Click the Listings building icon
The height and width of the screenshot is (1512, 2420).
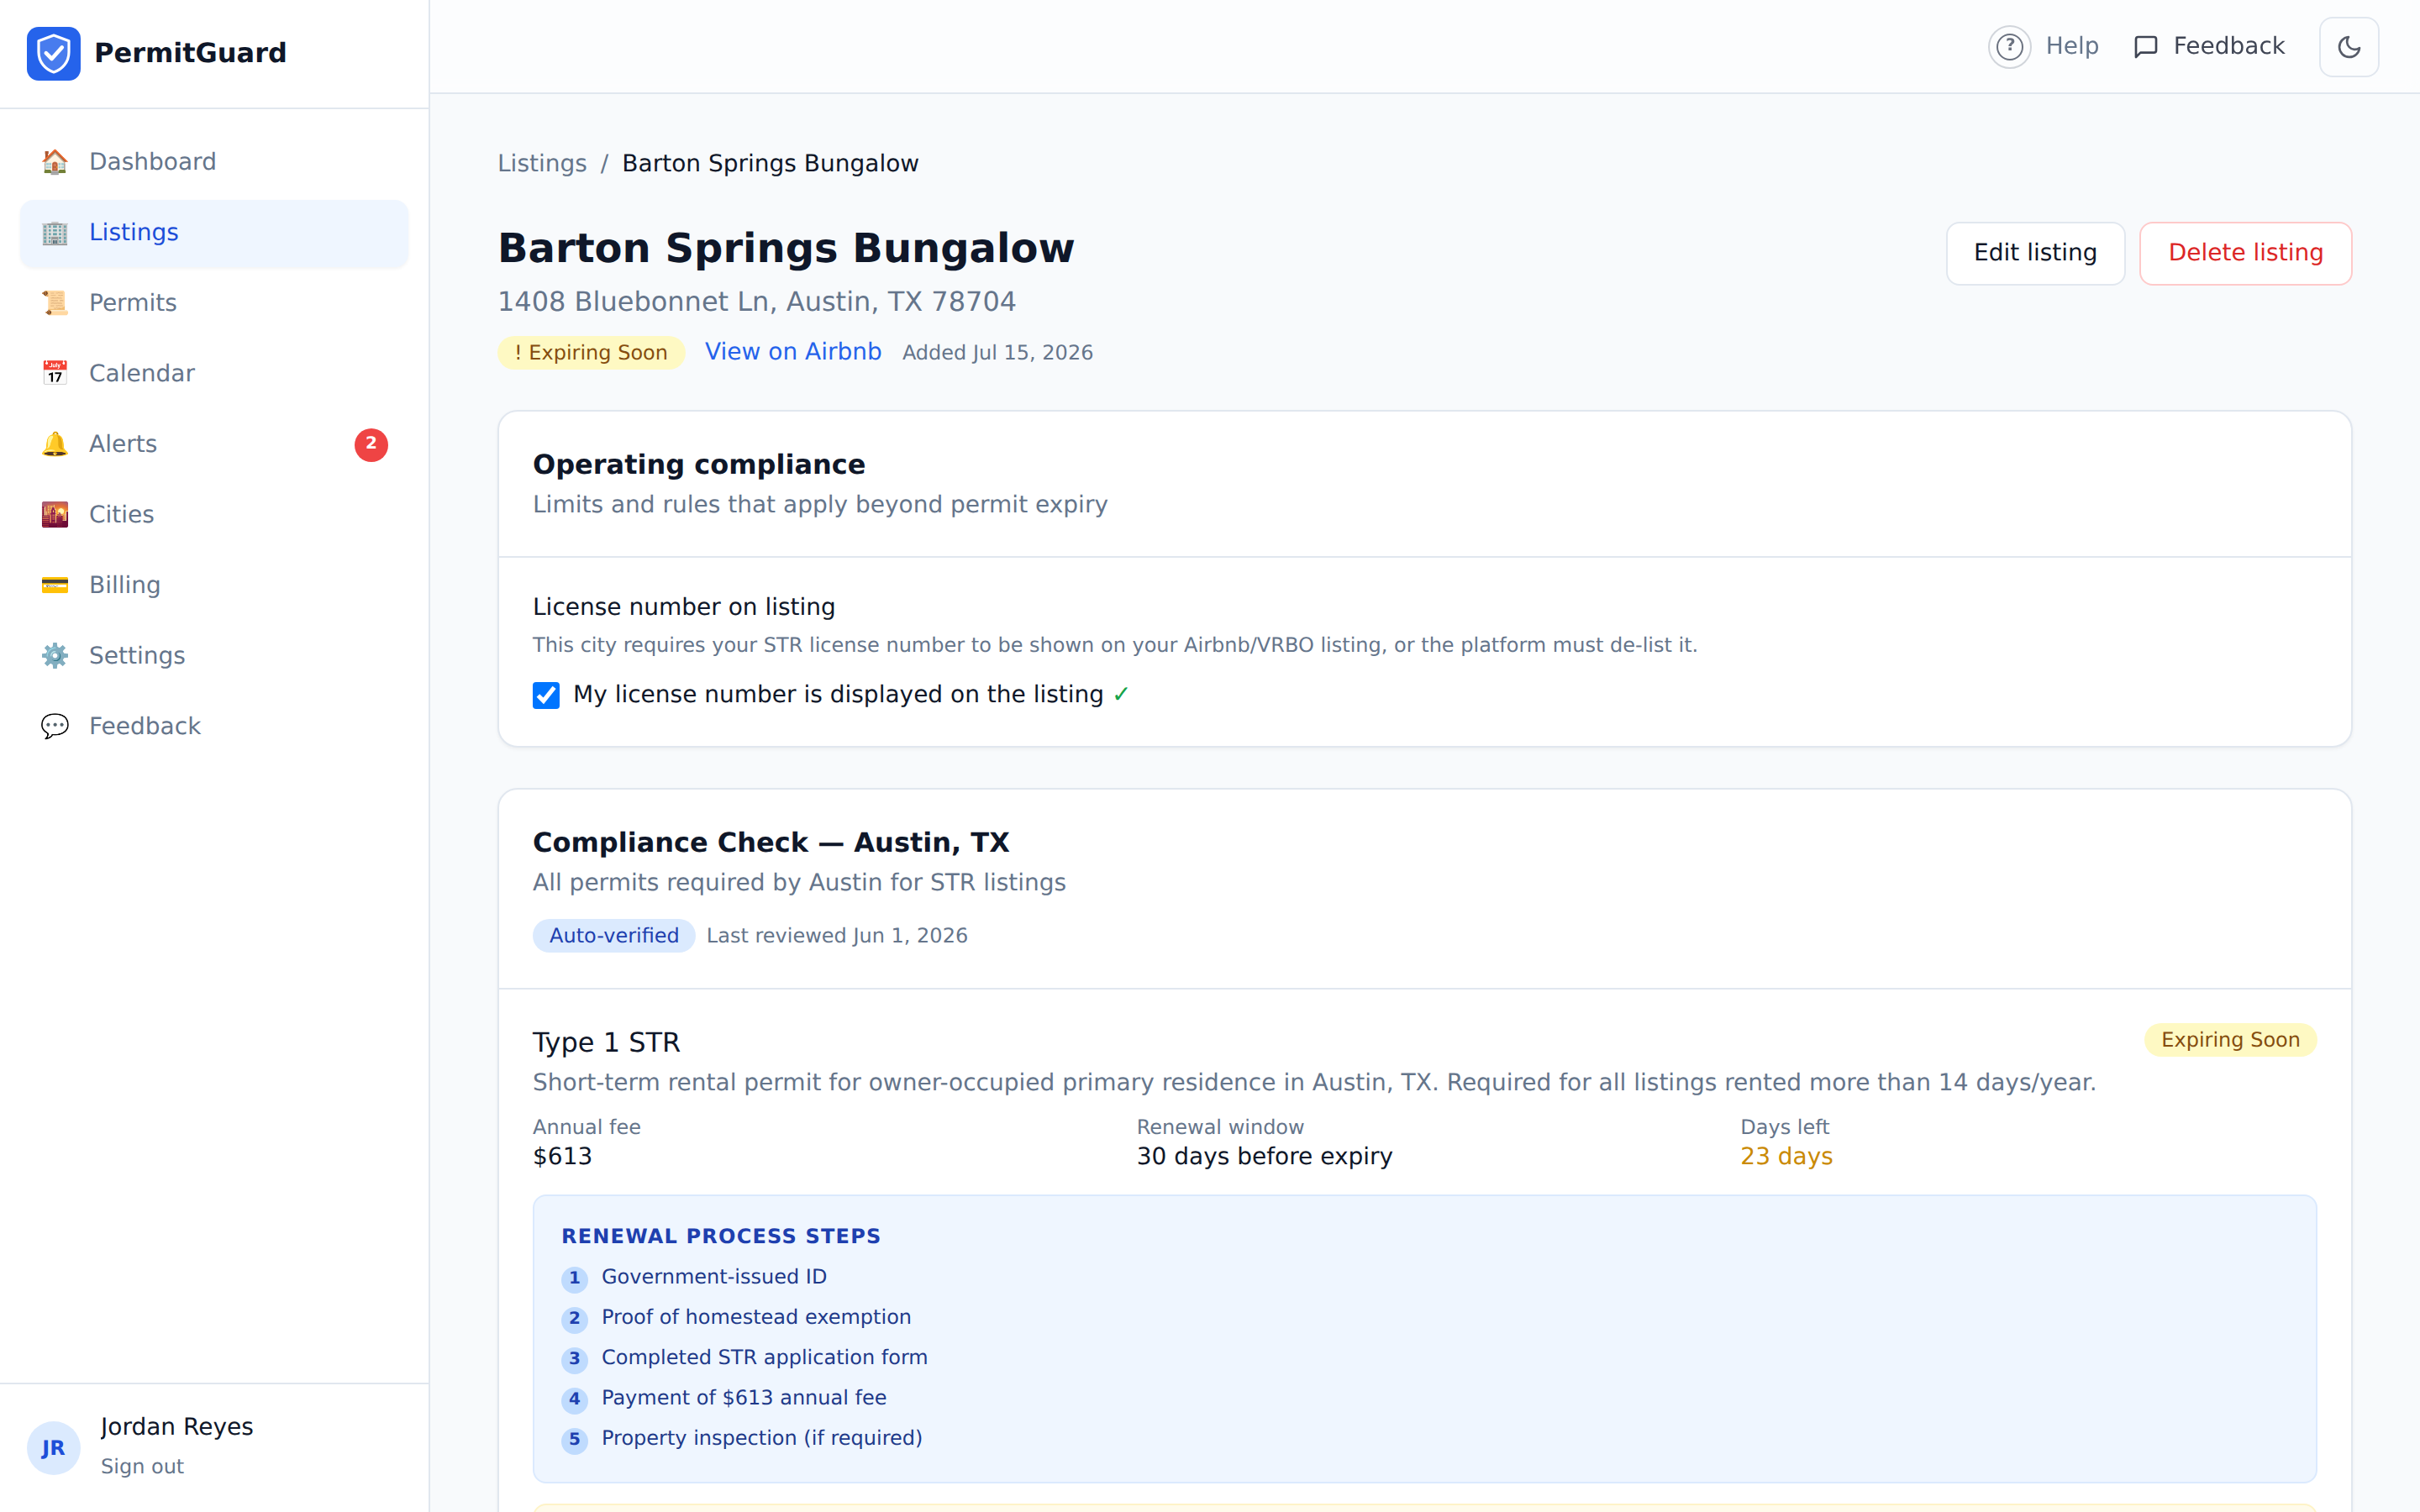55,232
